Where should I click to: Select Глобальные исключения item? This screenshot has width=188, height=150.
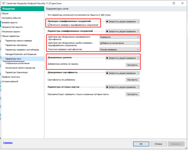17,63
